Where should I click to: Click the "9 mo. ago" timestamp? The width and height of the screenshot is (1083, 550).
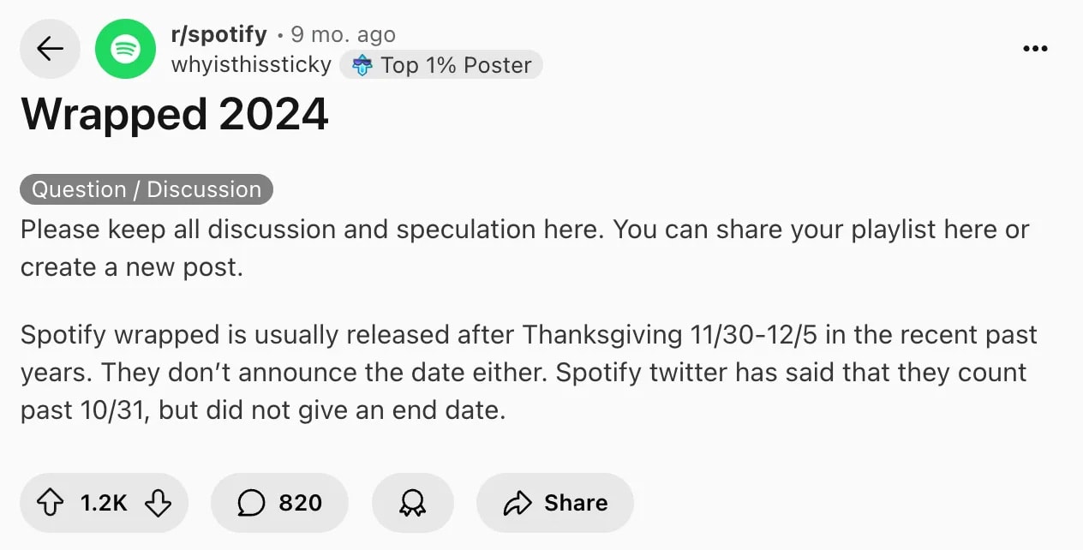pos(343,35)
